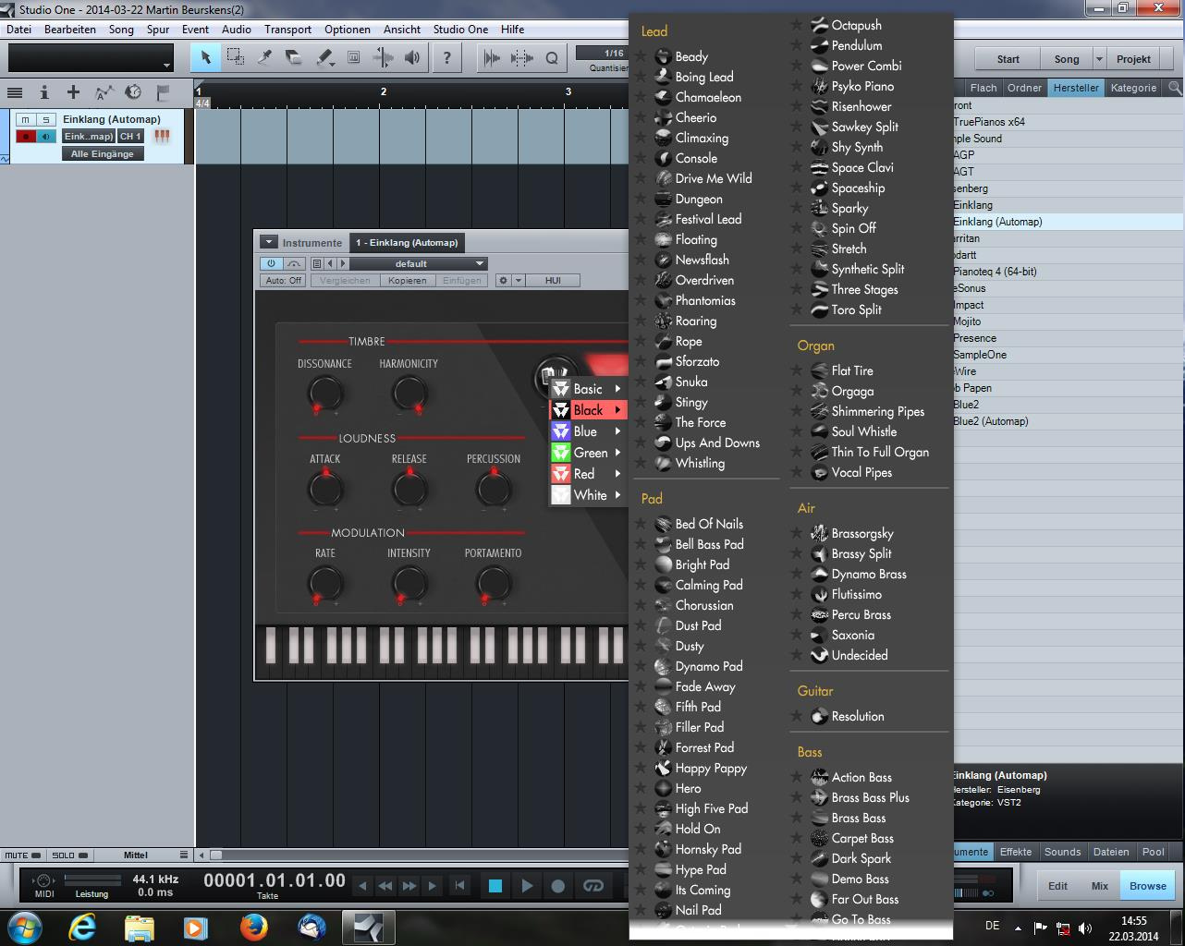Screen dimensions: 1185x946
Task: Expand the Basic submenu
Action: [x=588, y=389]
